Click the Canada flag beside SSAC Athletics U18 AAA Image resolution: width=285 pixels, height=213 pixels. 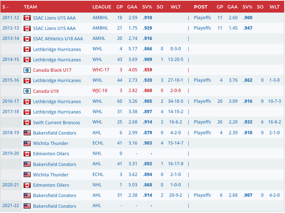pyautogui.click(x=27, y=39)
